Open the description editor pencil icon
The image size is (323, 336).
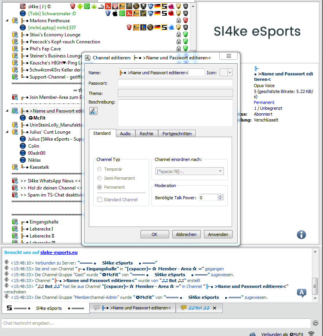coord(93,111)
